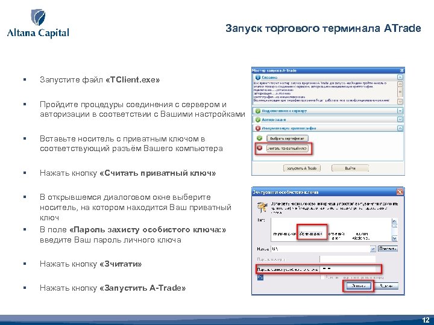This screenshot has width=434, height=325.
Task: Toggle the greyed checkbox under password field
Action: click(x=322, y=277)
